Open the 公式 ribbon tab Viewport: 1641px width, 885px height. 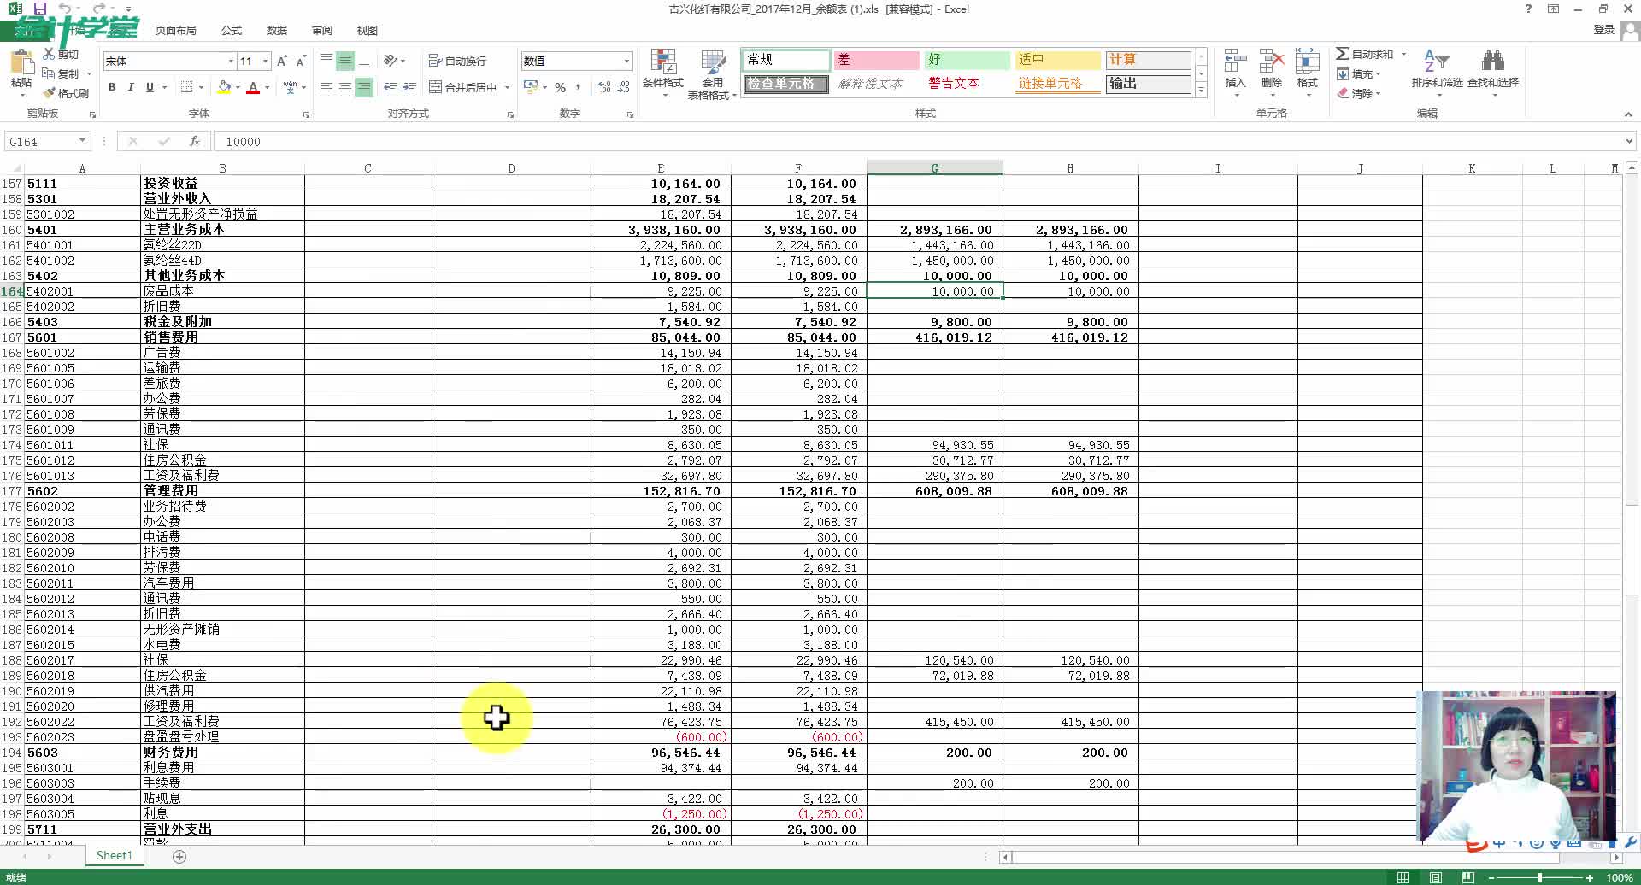[x=232, y=30]
